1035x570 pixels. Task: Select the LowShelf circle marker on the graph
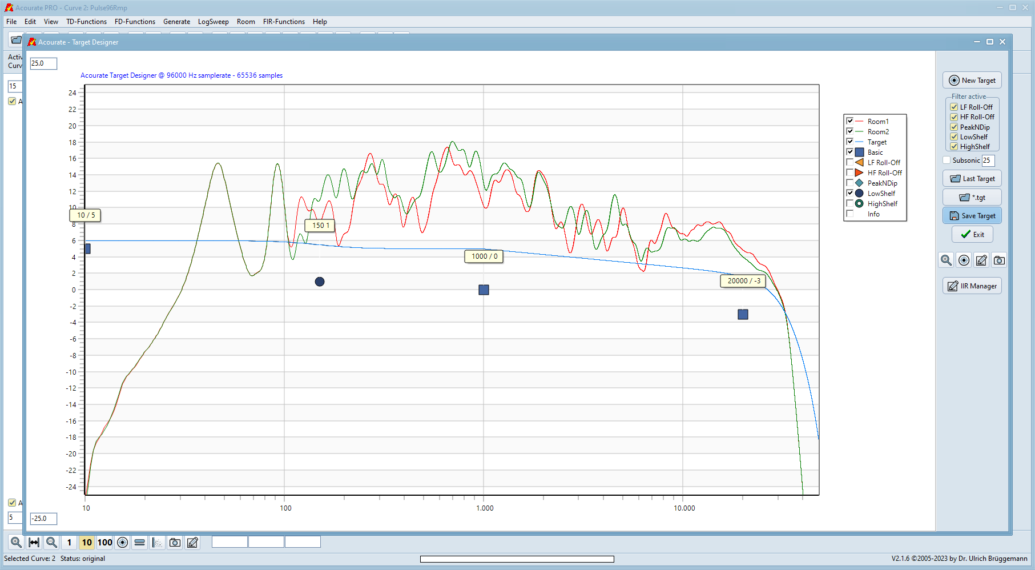[x=320, y=282]
